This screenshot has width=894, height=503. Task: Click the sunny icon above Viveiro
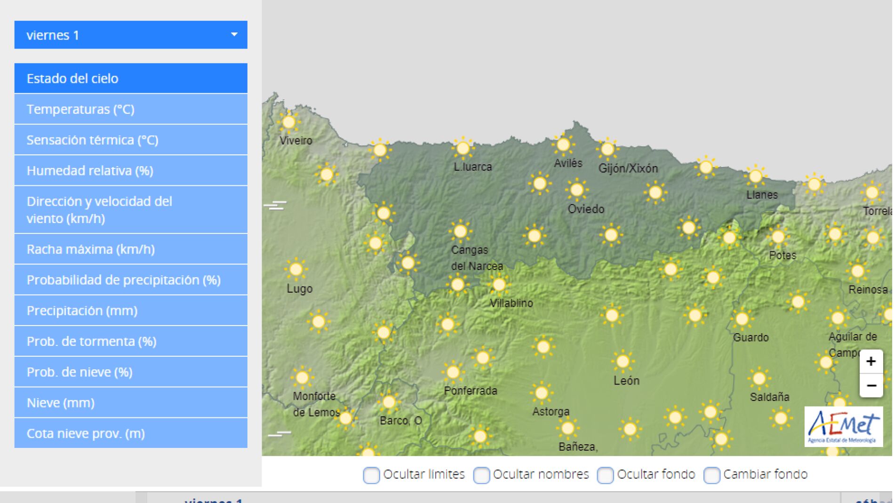(288, 122)
